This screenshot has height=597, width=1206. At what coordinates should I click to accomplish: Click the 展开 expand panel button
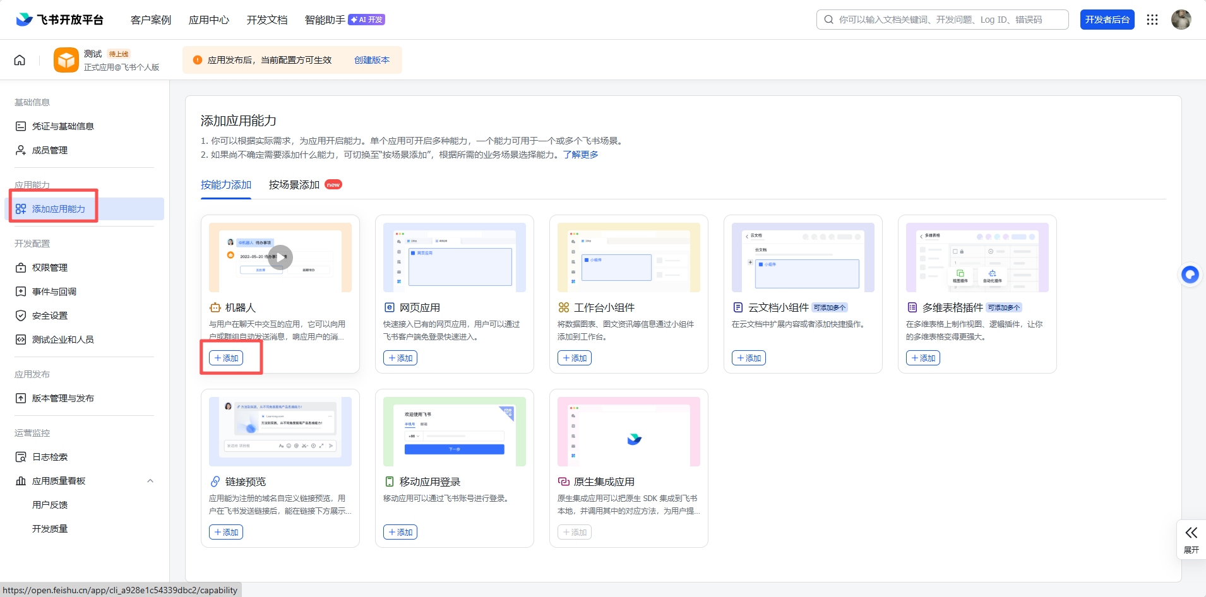point(1191,540)
